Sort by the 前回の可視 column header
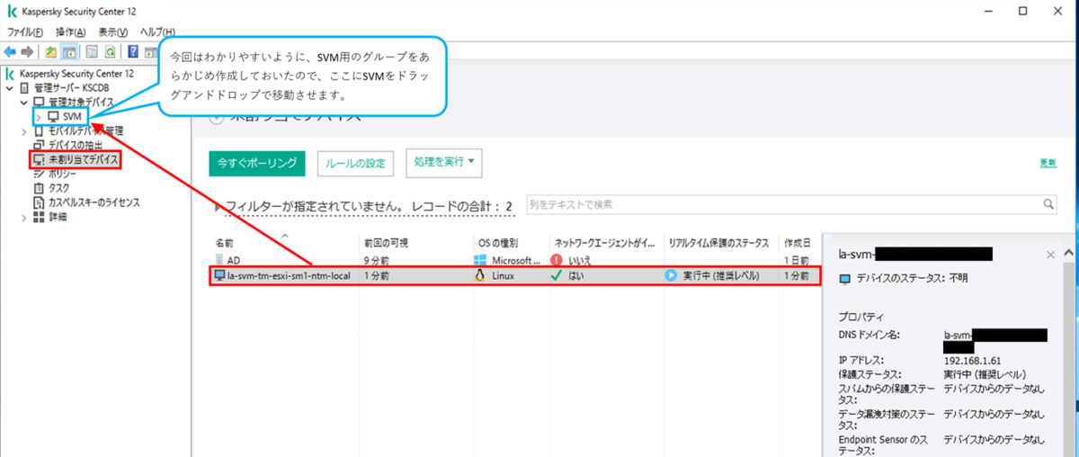Viewport: 1079px width, 457px height. 416,244
